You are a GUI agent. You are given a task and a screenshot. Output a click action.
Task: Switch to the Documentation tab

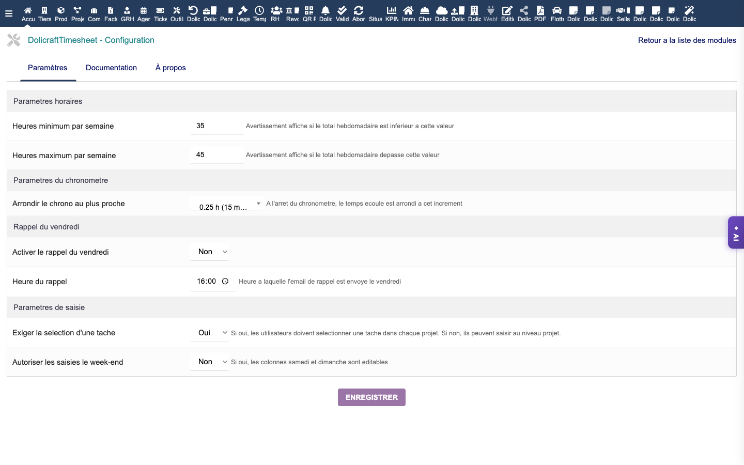coord(111,68)
